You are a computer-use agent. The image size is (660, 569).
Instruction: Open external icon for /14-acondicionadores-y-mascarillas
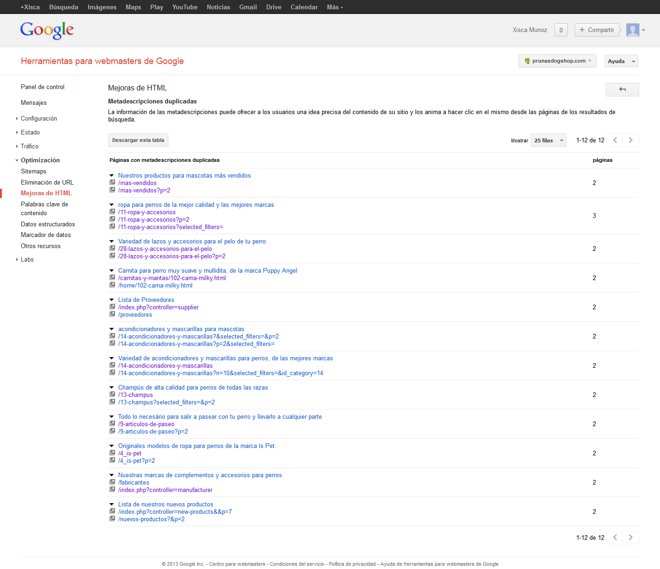(x=112, y=365)
